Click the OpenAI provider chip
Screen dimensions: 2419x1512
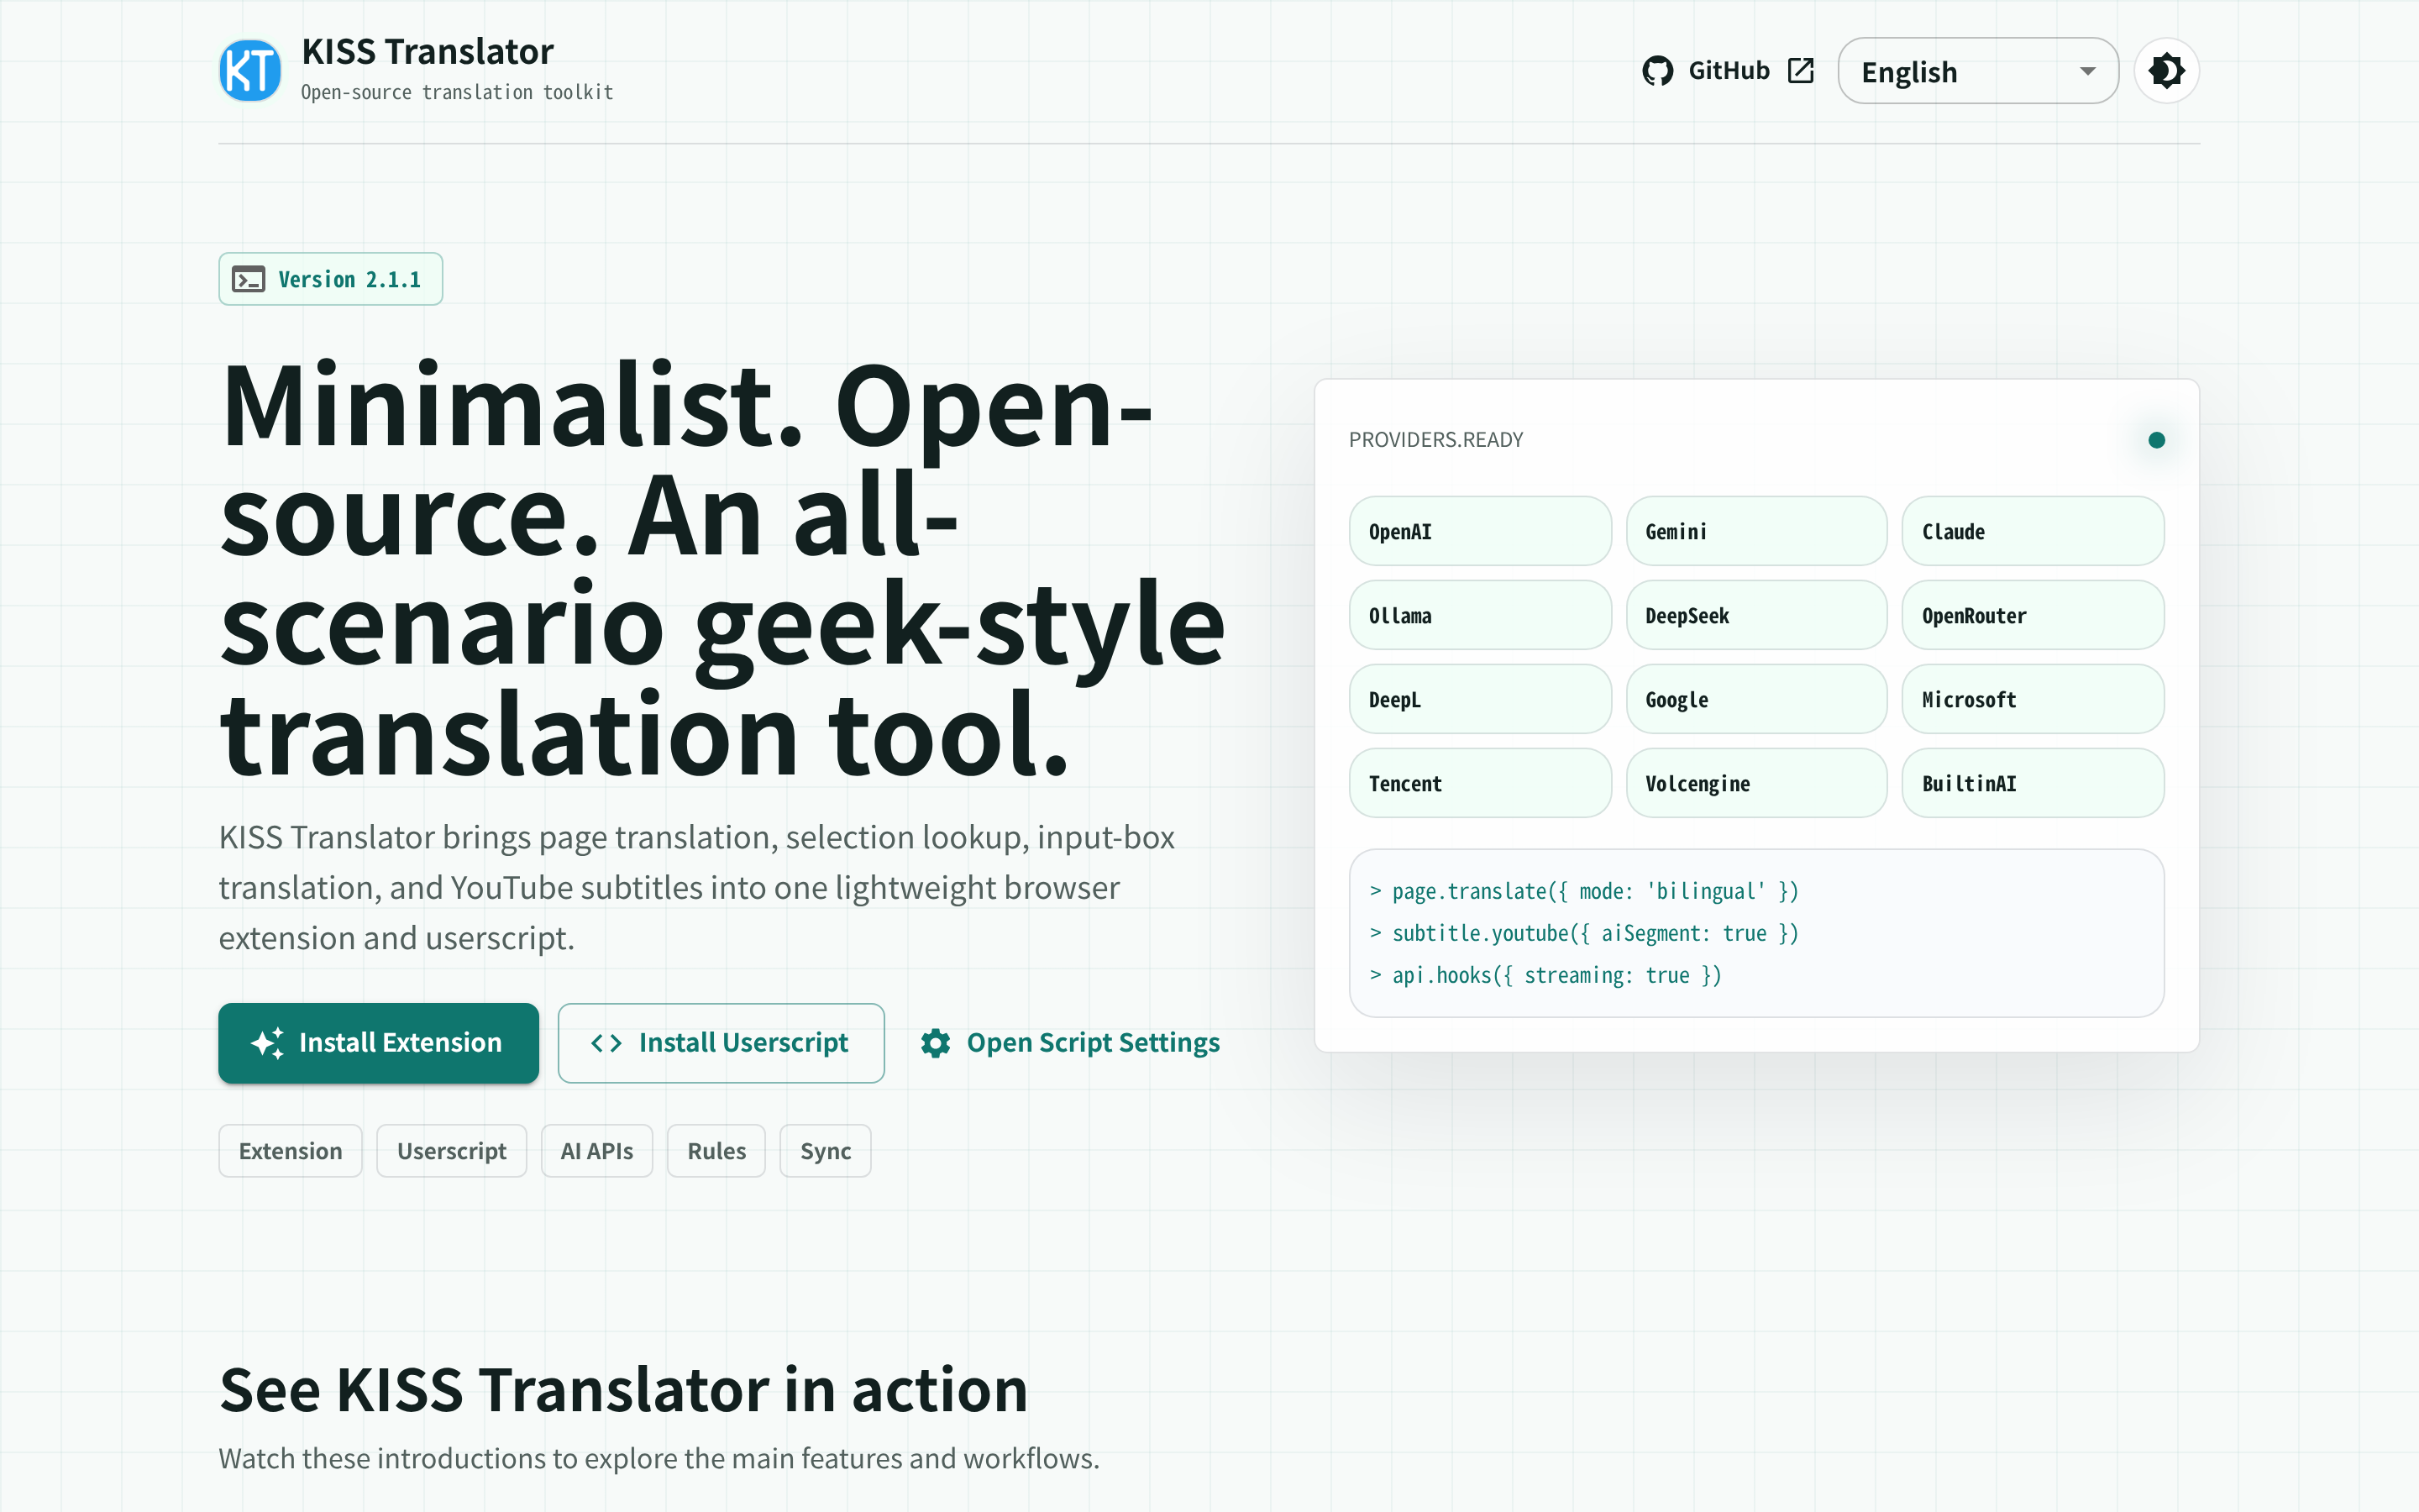tap(1479, 531)
